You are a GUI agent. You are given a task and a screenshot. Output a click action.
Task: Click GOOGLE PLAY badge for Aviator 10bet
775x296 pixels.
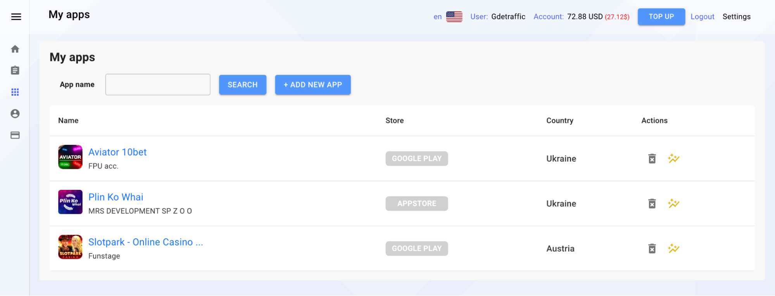[417, 158]
